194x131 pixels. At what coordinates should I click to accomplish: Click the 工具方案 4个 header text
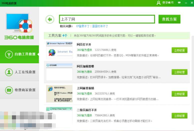[x=58, y=36]
